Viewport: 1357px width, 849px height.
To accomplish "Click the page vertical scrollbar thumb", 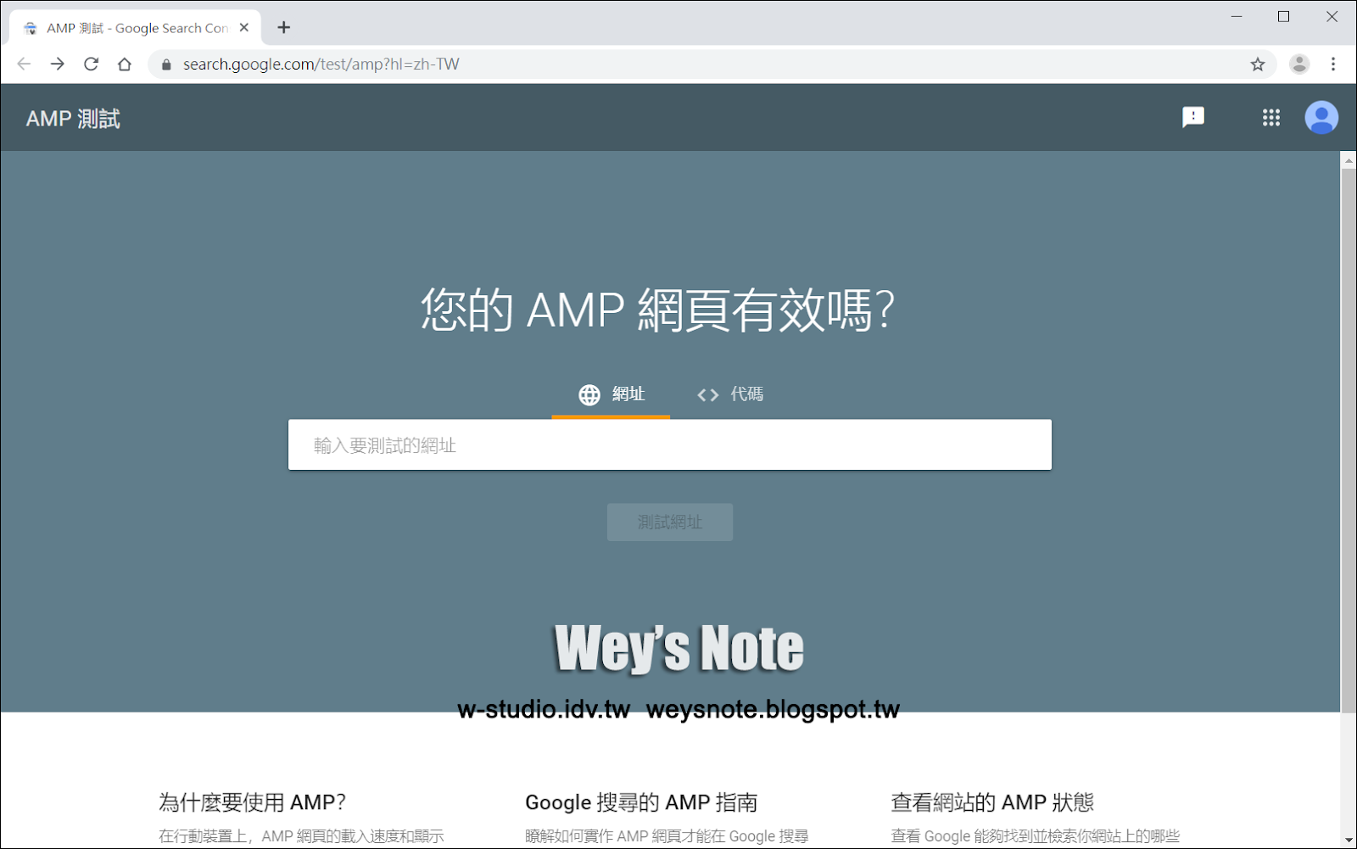I will click(x=1349, y=441).
